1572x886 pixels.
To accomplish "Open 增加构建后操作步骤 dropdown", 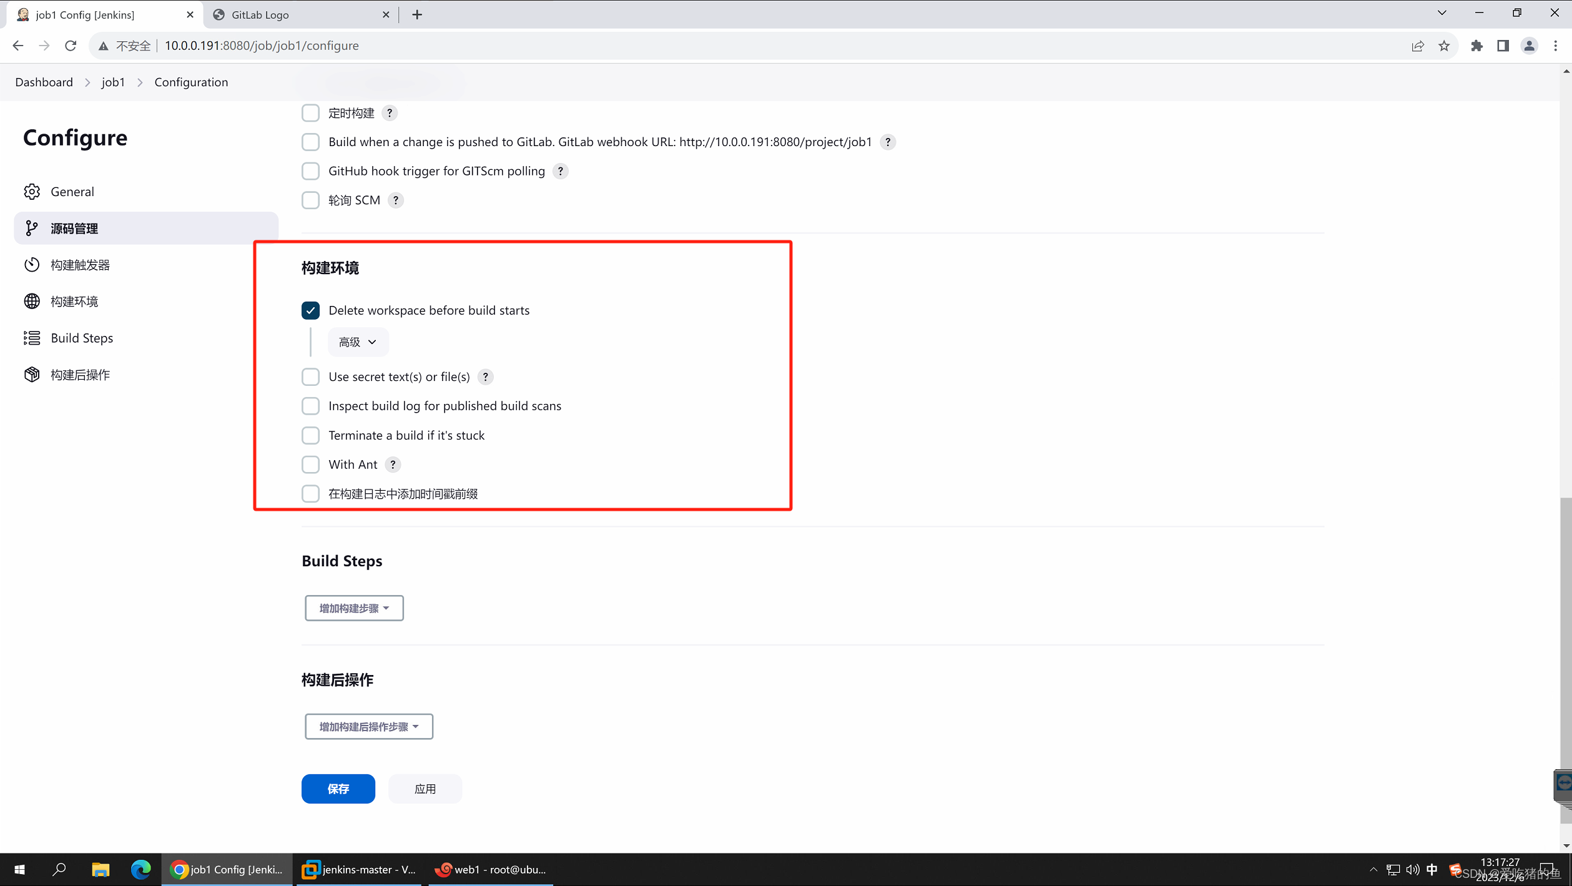I will click(367, 726).
